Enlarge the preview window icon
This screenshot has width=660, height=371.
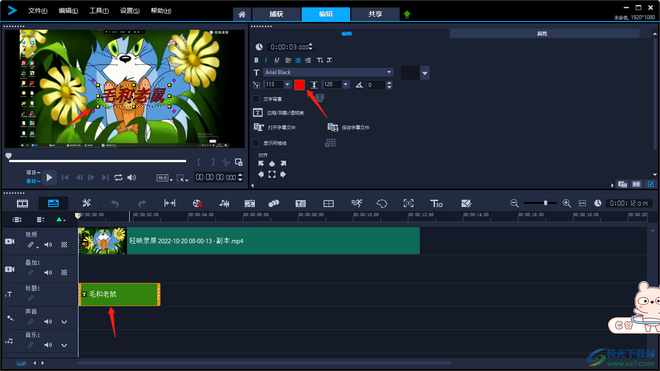click(239, 162)
